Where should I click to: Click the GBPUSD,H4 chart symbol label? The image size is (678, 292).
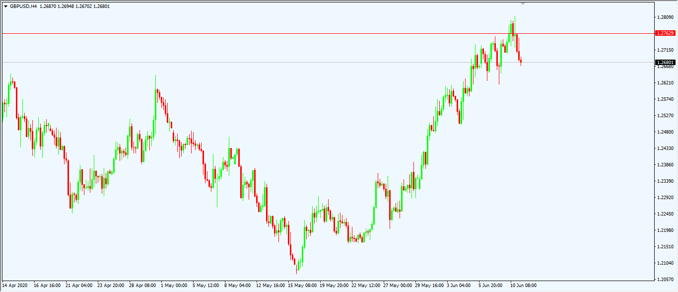pyautogui.click(x=23, y=6)
